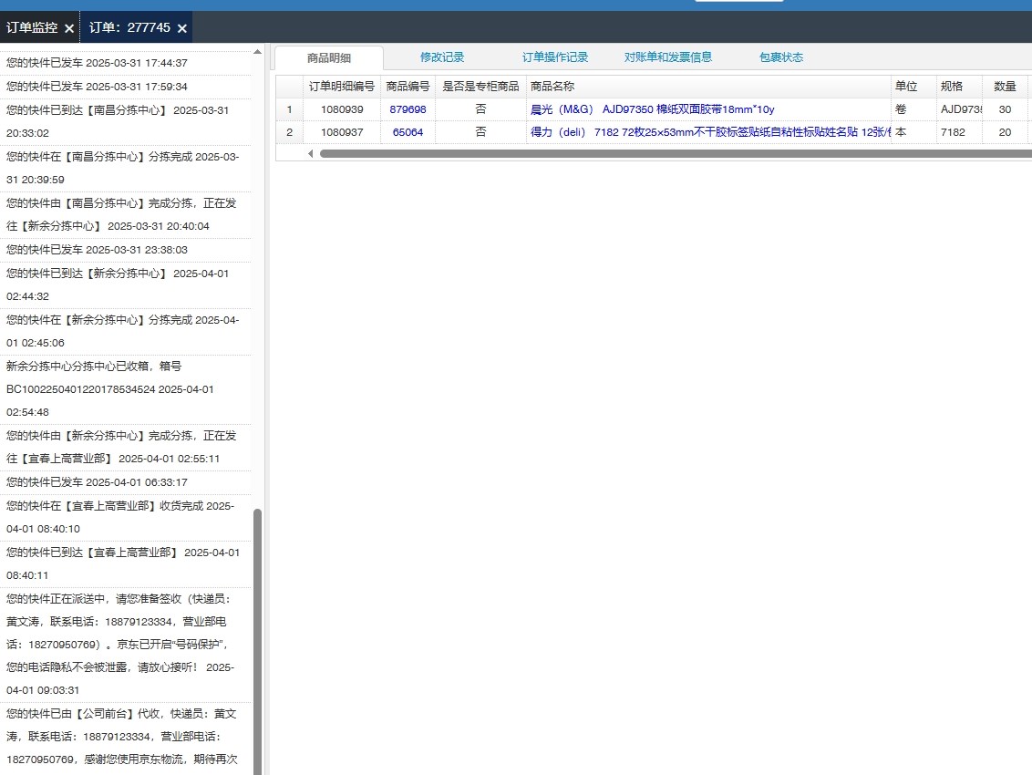The height and width of the screenshot is (775, 1032).
Task: Select the 已到达【新余分拣中心】 entry
Action: pyautogui.click(x=125, y=285)
